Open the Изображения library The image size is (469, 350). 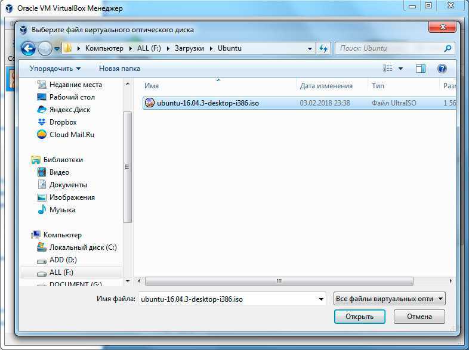point(72,197)
